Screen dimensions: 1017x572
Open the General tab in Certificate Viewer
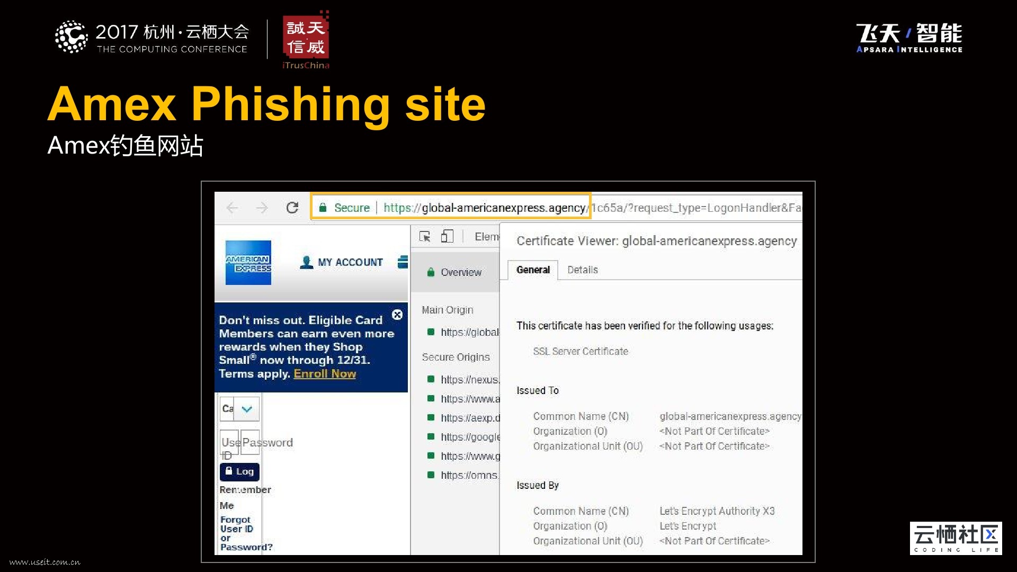[533, 270]
